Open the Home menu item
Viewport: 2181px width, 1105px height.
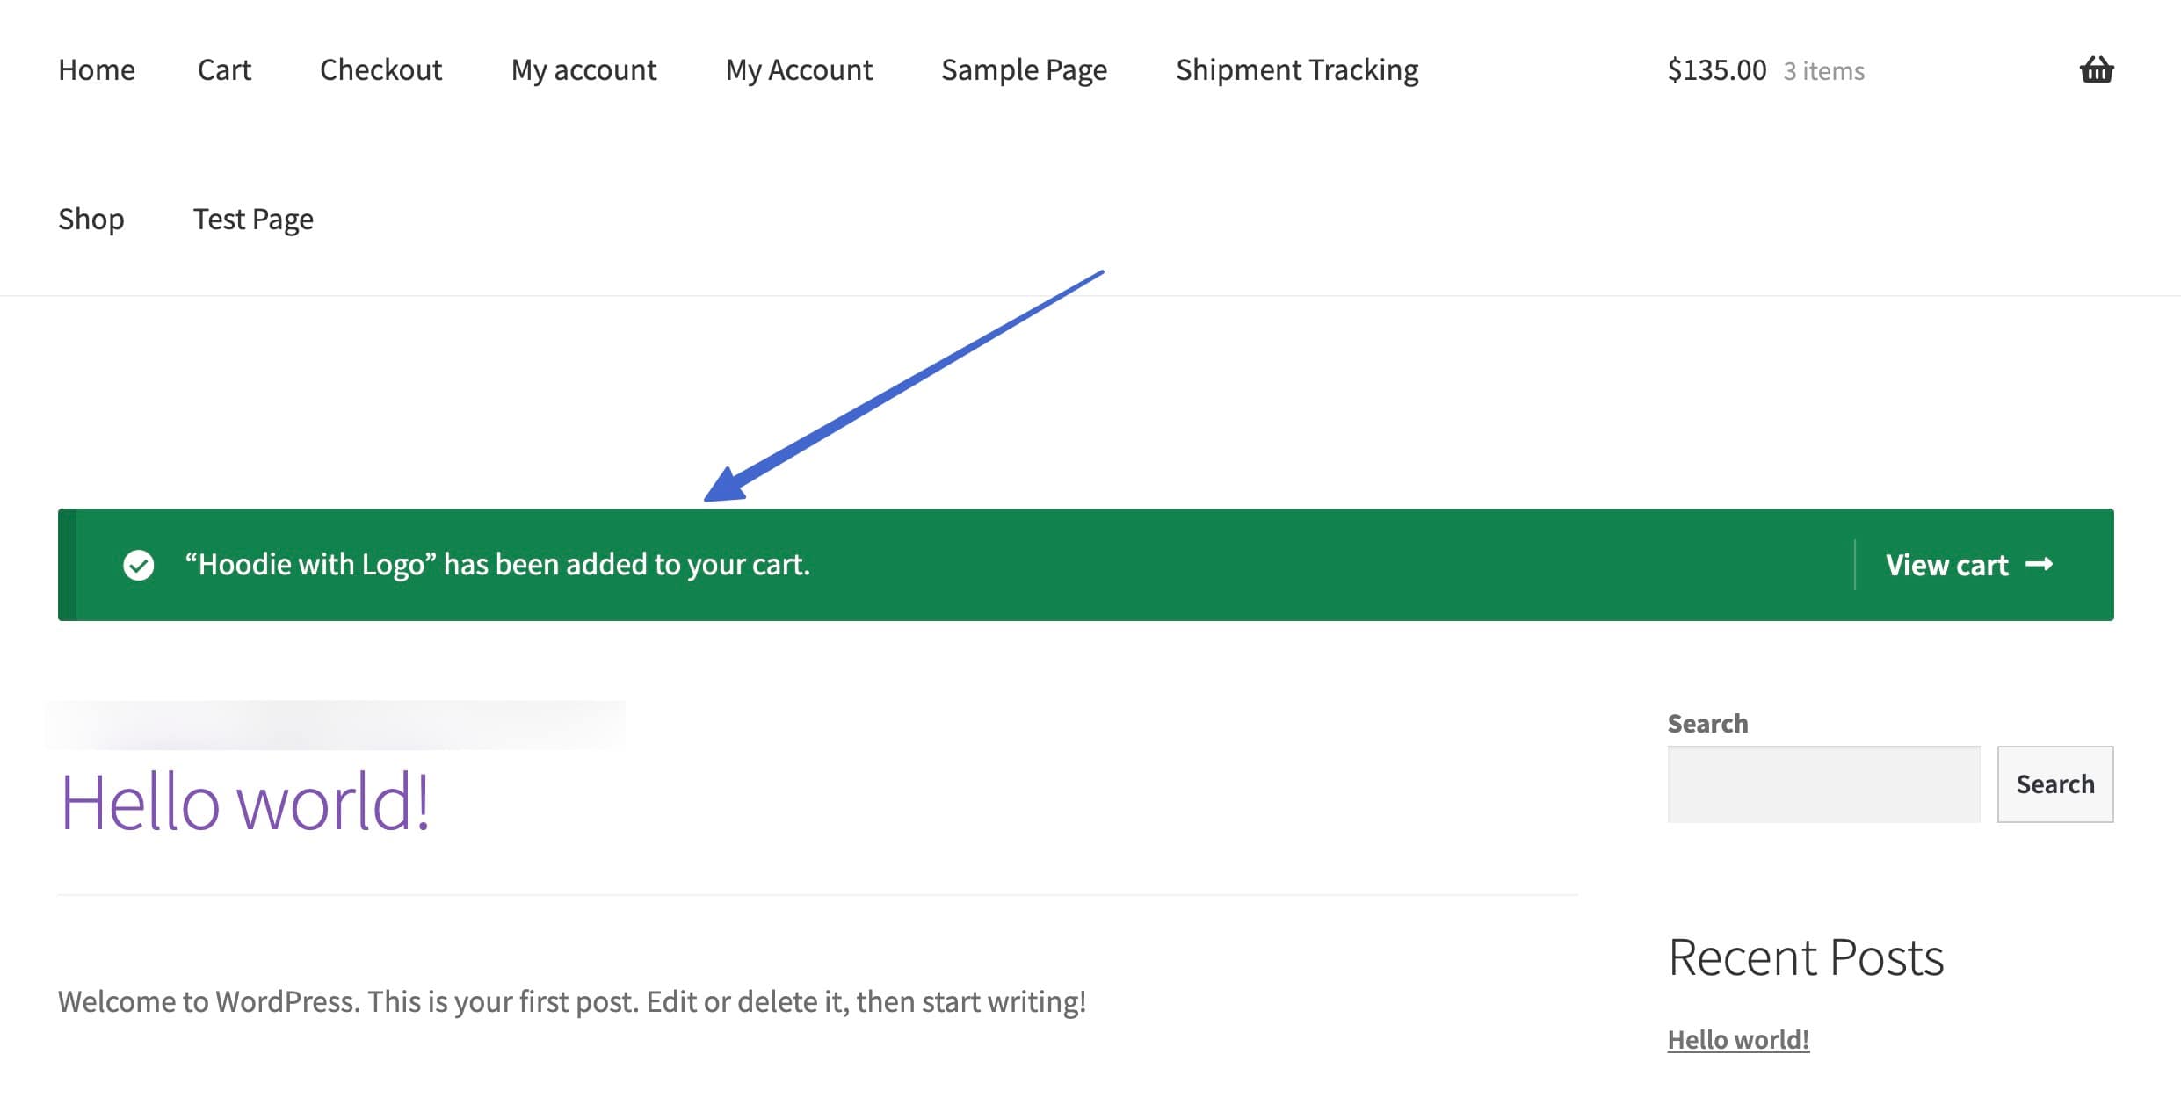[97, 69]
